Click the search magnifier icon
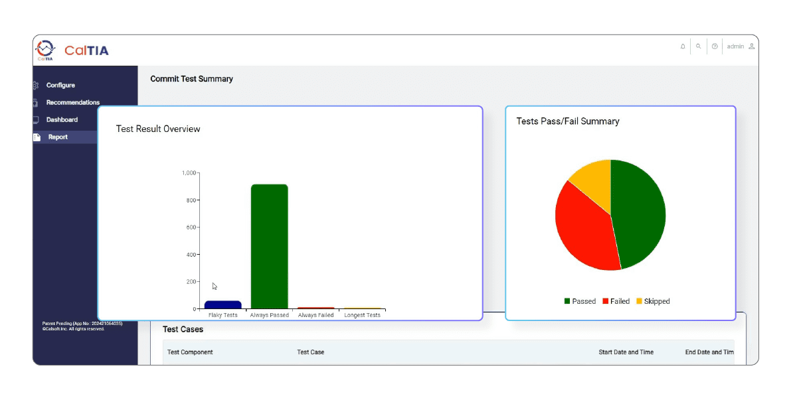The height and width of the screenshot is (398, 797). click(699, 46)
